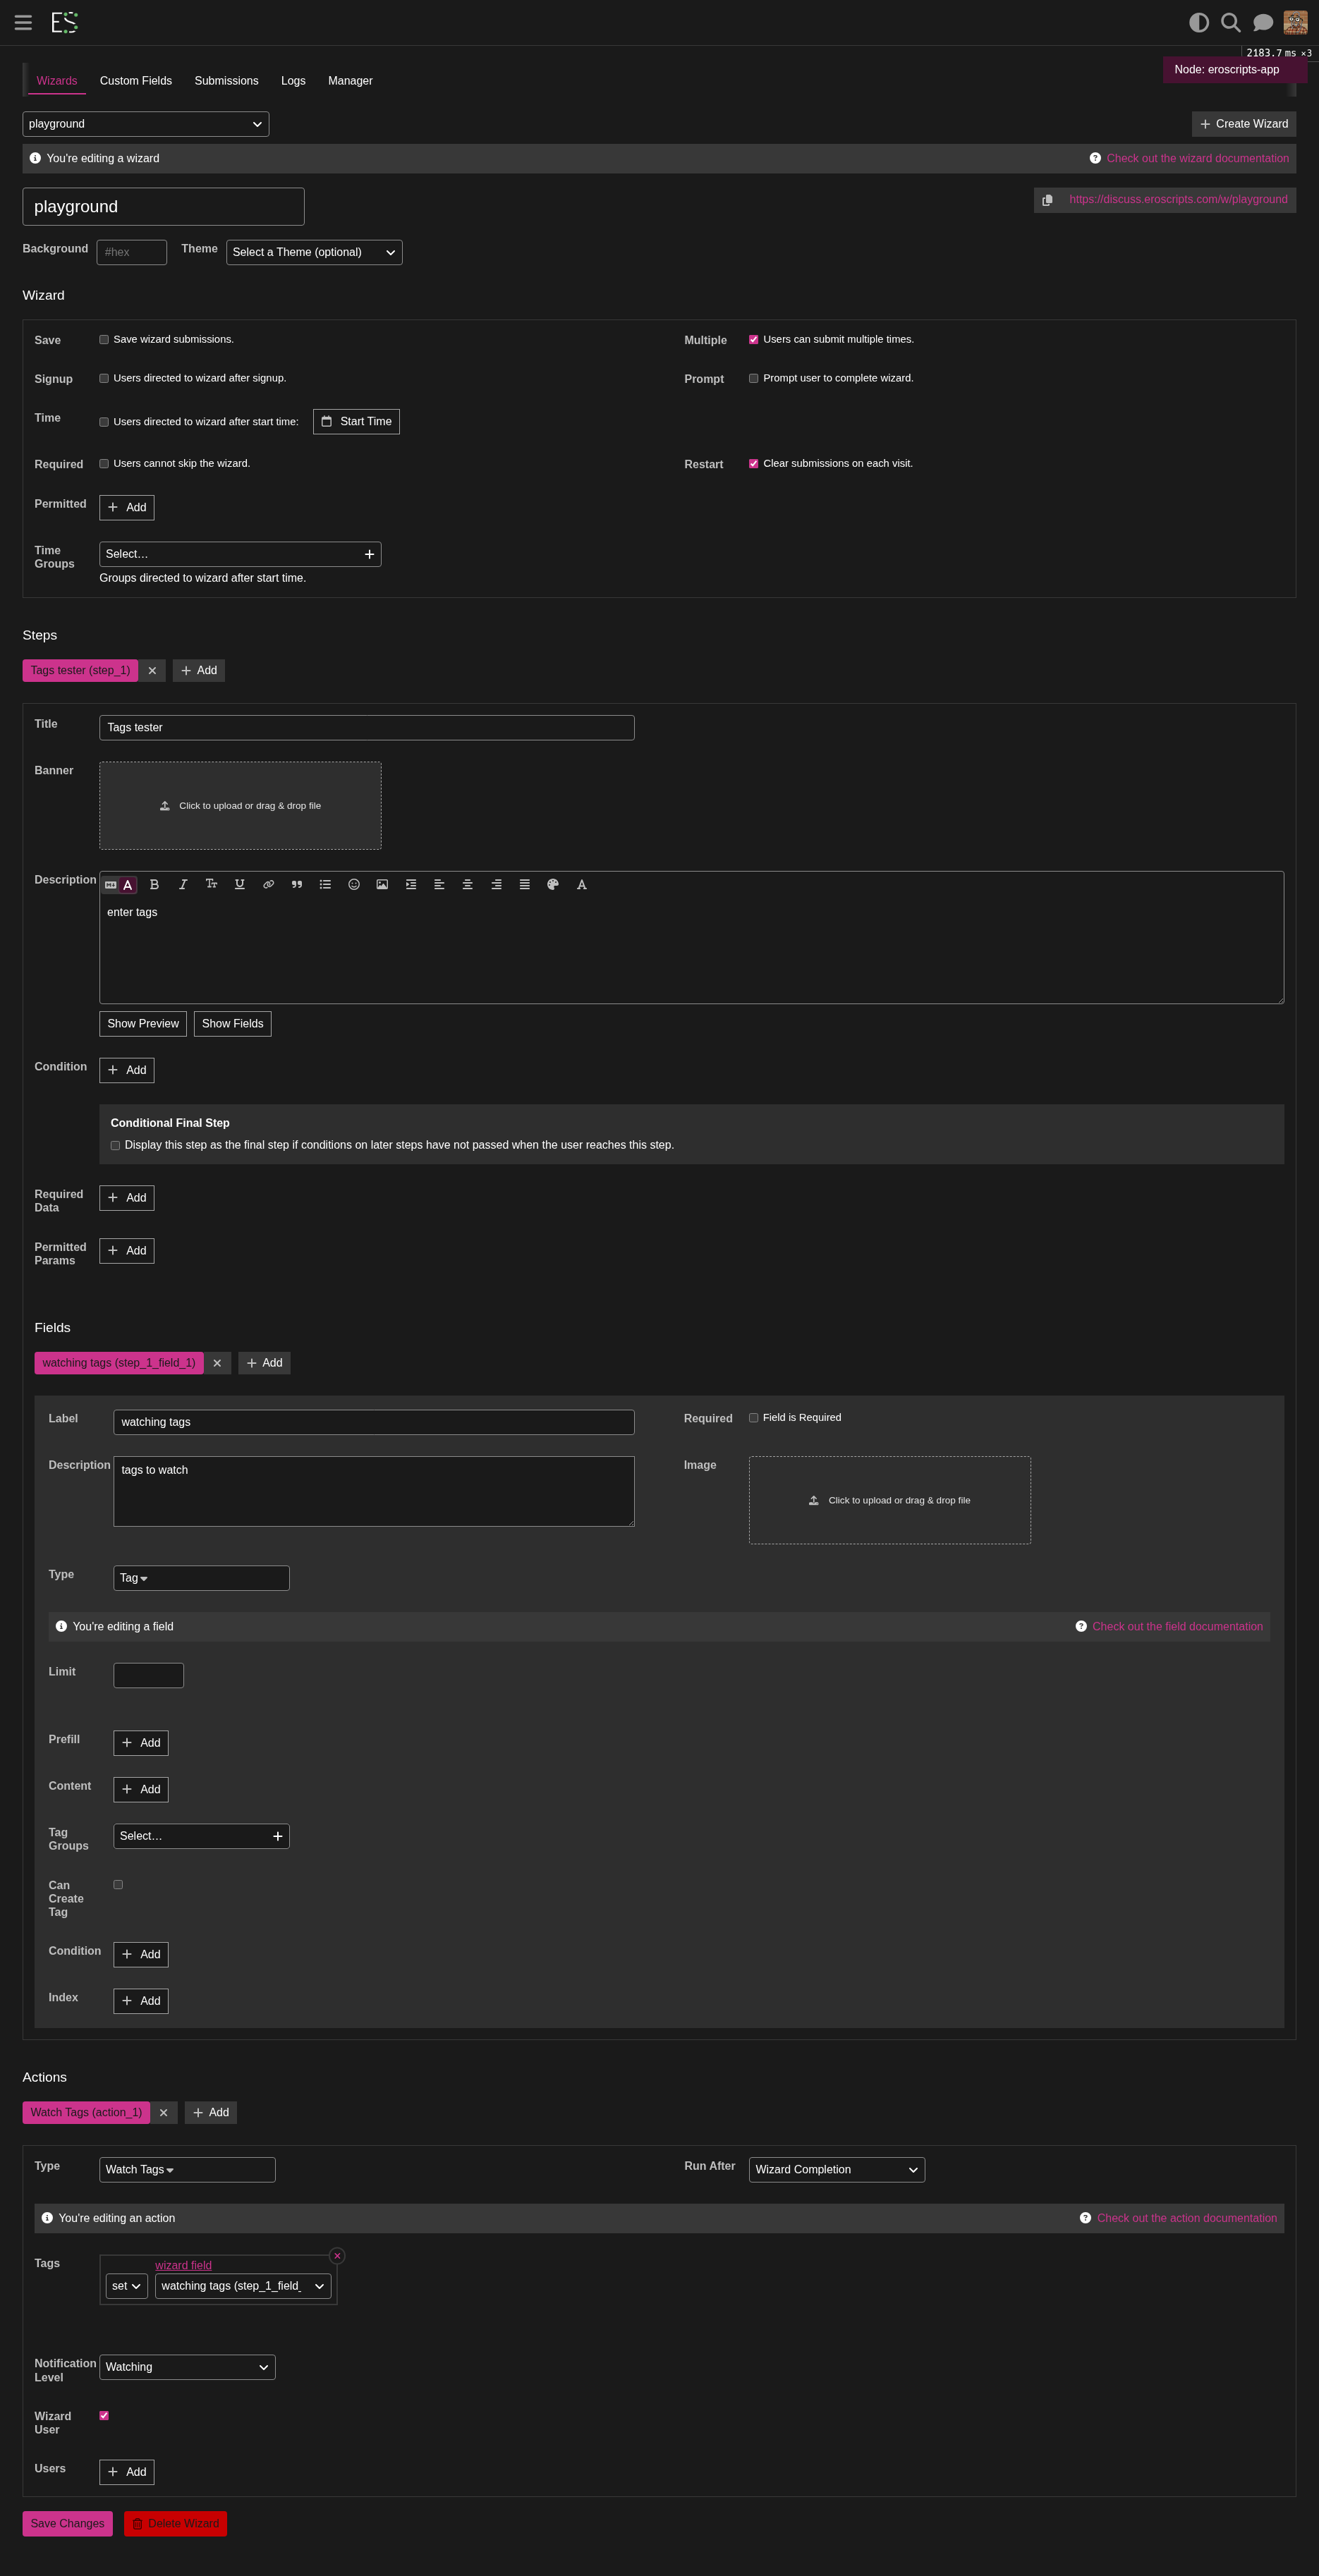Insert a link in the description editor
Screen dimensions: 1319x2576
click(268, 884)
